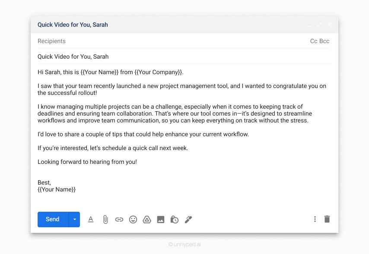Toggle confidential mode on
This screenshot has height=254, width=369.
174,219
